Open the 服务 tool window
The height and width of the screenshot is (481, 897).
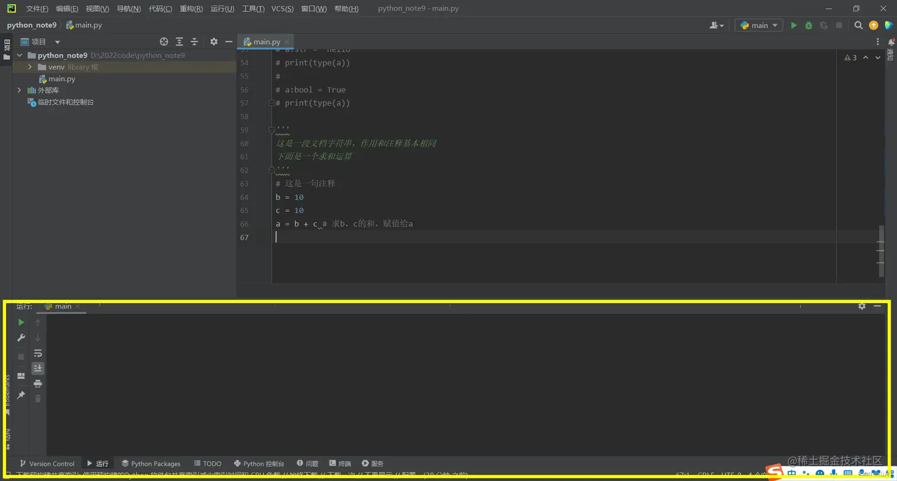(373, 463)
